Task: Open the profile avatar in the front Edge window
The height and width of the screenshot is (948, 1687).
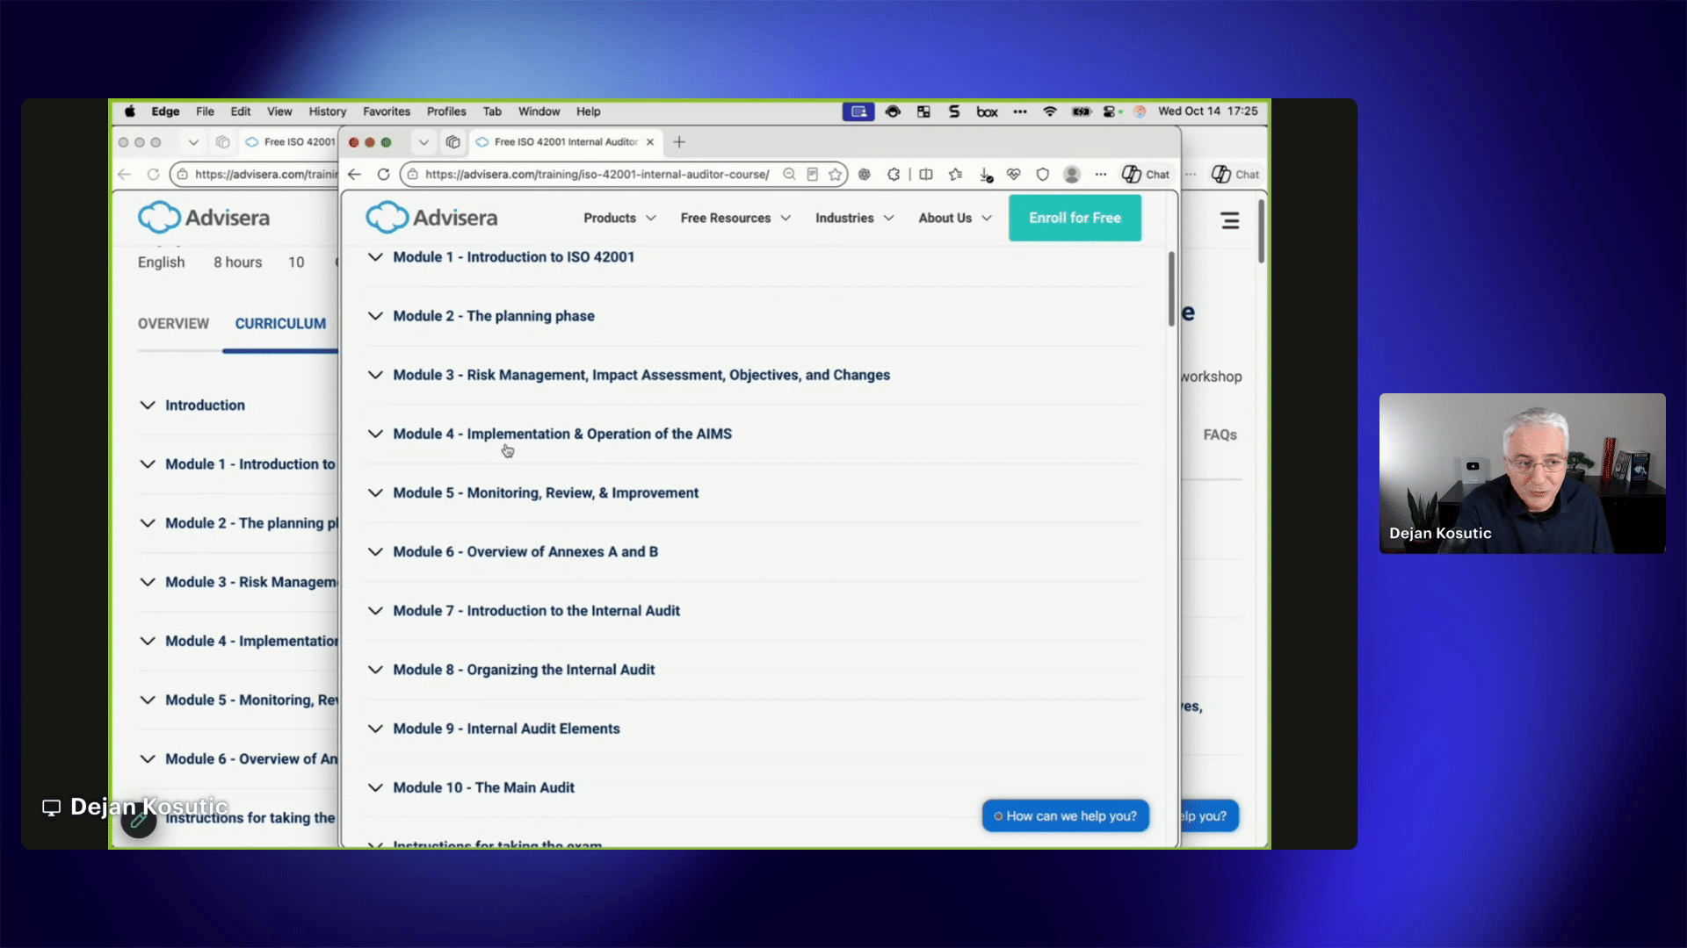Action: click(x=1072, y=175)
